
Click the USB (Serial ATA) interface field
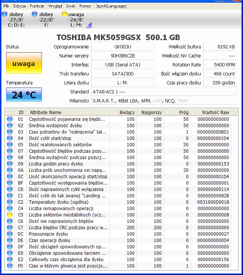123,65
